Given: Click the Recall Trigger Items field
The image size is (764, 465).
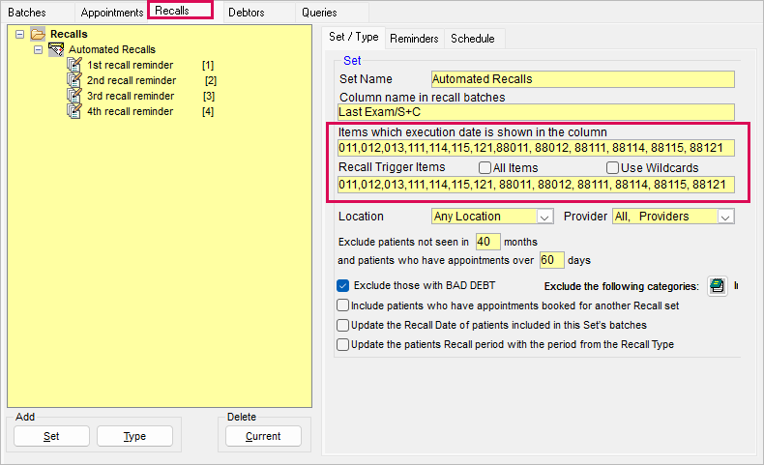Looking at the screenshot, I should (x=536, y=185).
